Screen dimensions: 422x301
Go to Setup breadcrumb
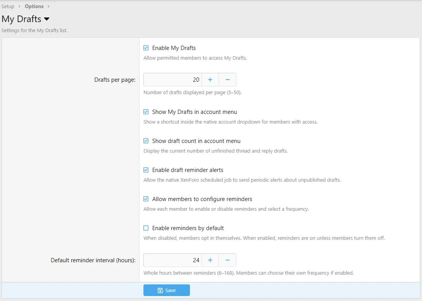[8, 6]
